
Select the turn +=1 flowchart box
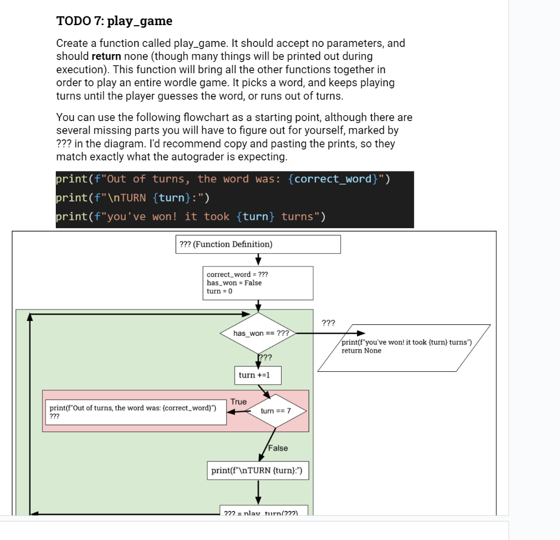(257, 375)
